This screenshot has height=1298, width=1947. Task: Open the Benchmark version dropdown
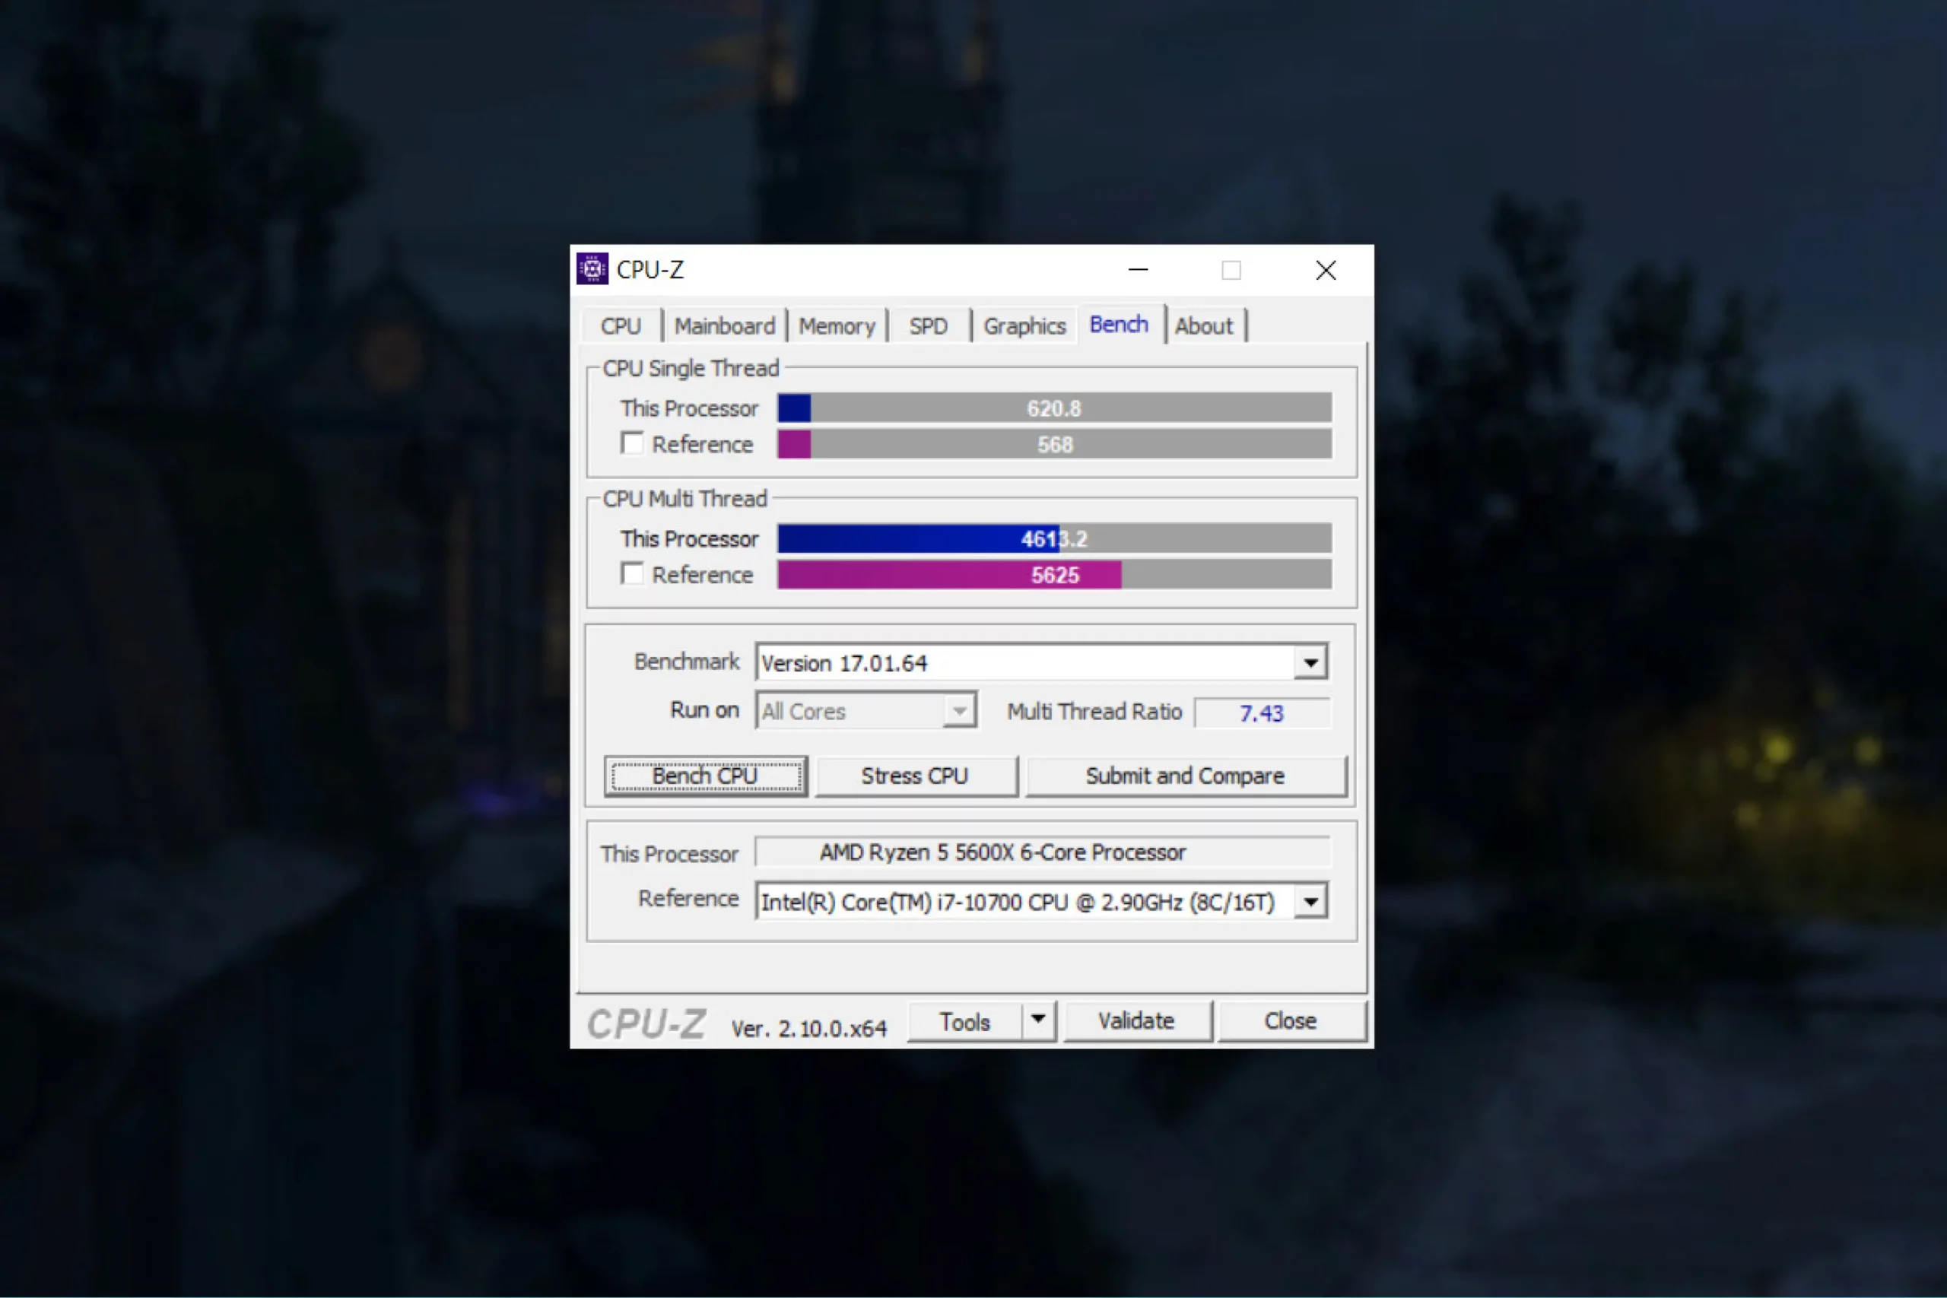point(1310,662)
